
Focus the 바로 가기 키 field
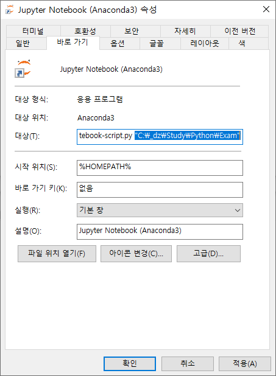160,190
